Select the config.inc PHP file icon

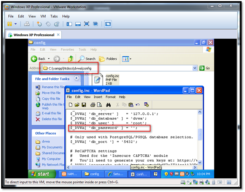coord(98,79)
